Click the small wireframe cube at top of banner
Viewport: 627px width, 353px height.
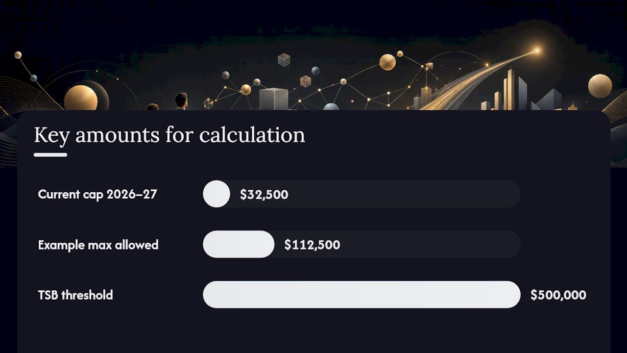[x=284, y=60]
